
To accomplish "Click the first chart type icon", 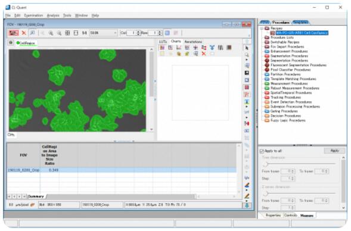I will point(162,48).
